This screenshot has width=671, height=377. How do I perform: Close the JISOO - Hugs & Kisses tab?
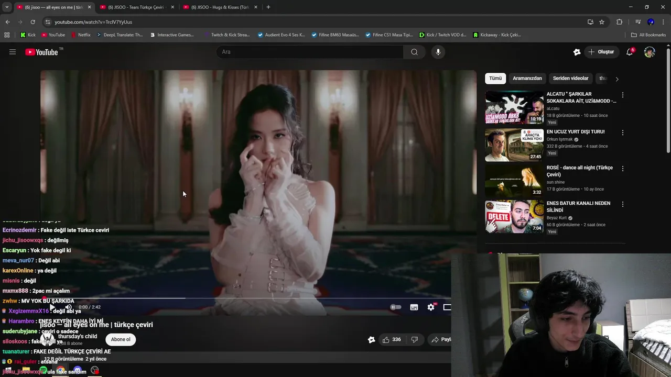pos(255,7)
